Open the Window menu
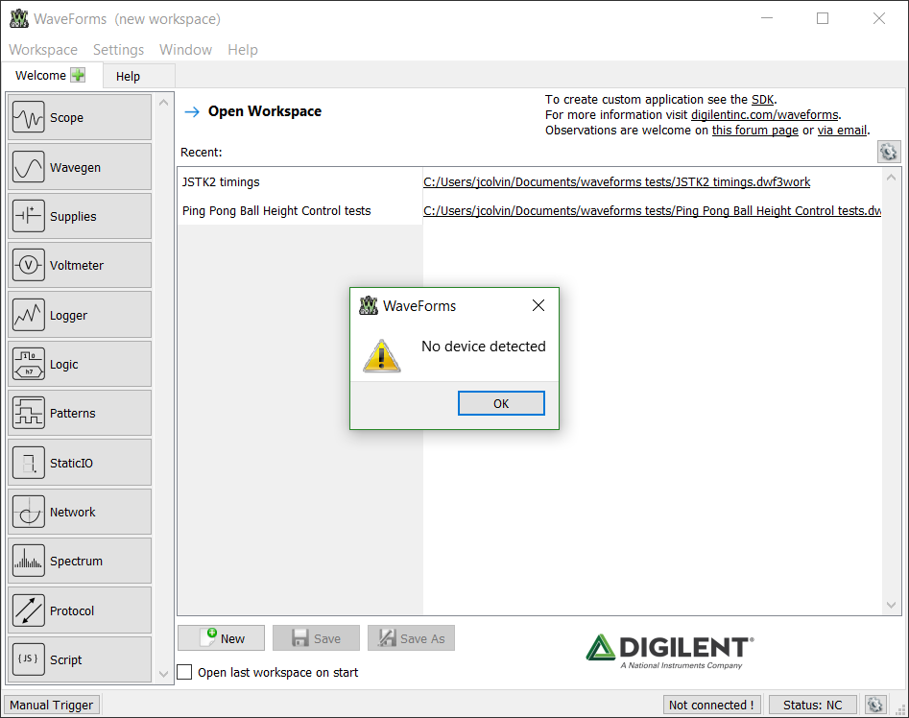 [x=185, y=50]
